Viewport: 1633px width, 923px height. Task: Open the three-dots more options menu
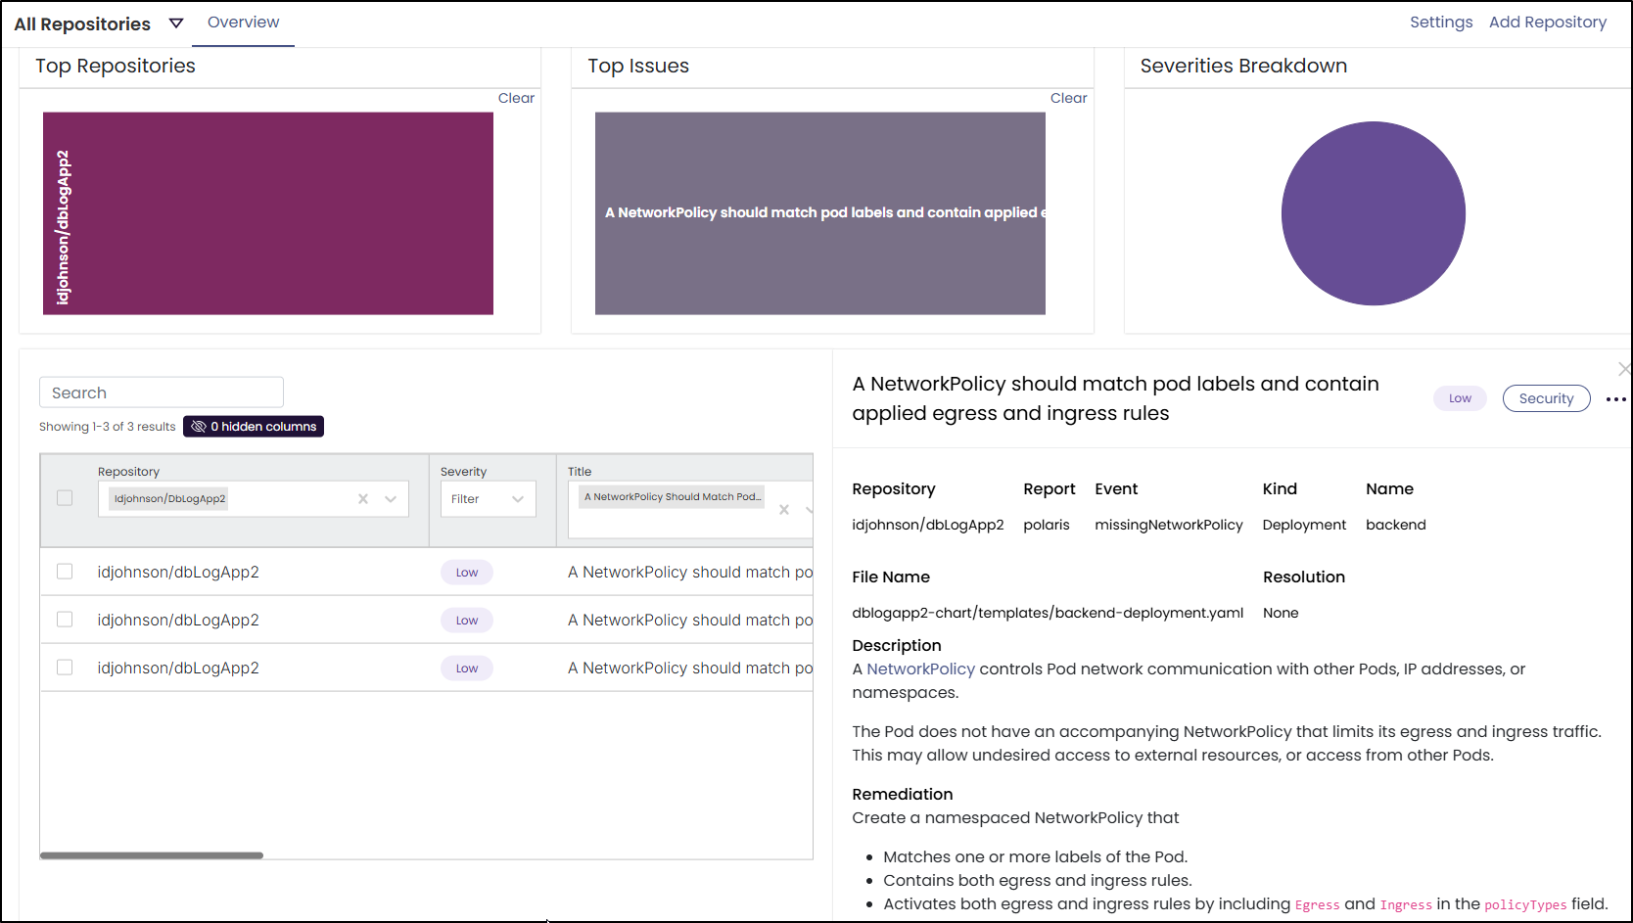(x=1615, y=399)
